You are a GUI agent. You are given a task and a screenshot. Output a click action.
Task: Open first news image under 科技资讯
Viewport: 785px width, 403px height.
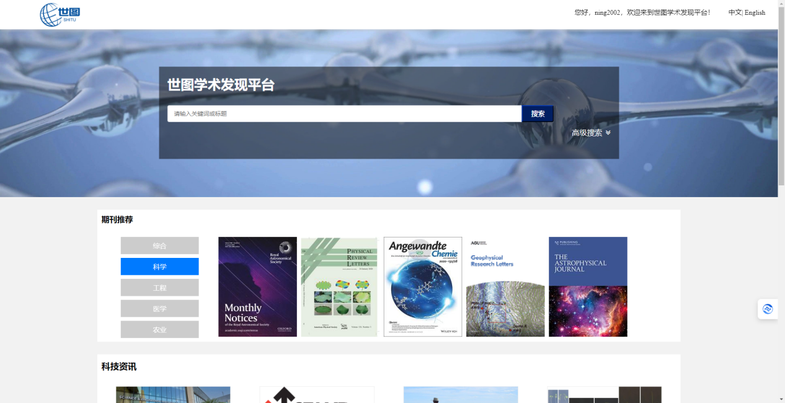click(x=173, y=395)
